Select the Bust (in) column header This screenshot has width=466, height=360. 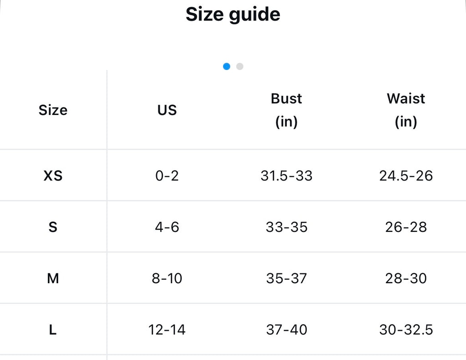[x=287, y=110]
